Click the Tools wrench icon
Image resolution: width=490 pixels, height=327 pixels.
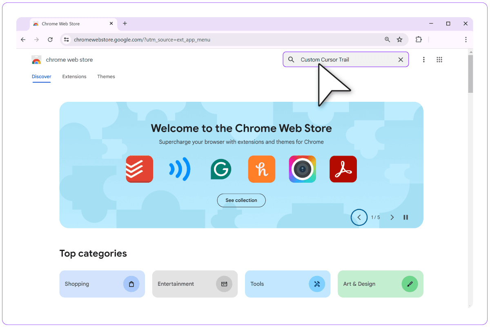tap(317, 284)
